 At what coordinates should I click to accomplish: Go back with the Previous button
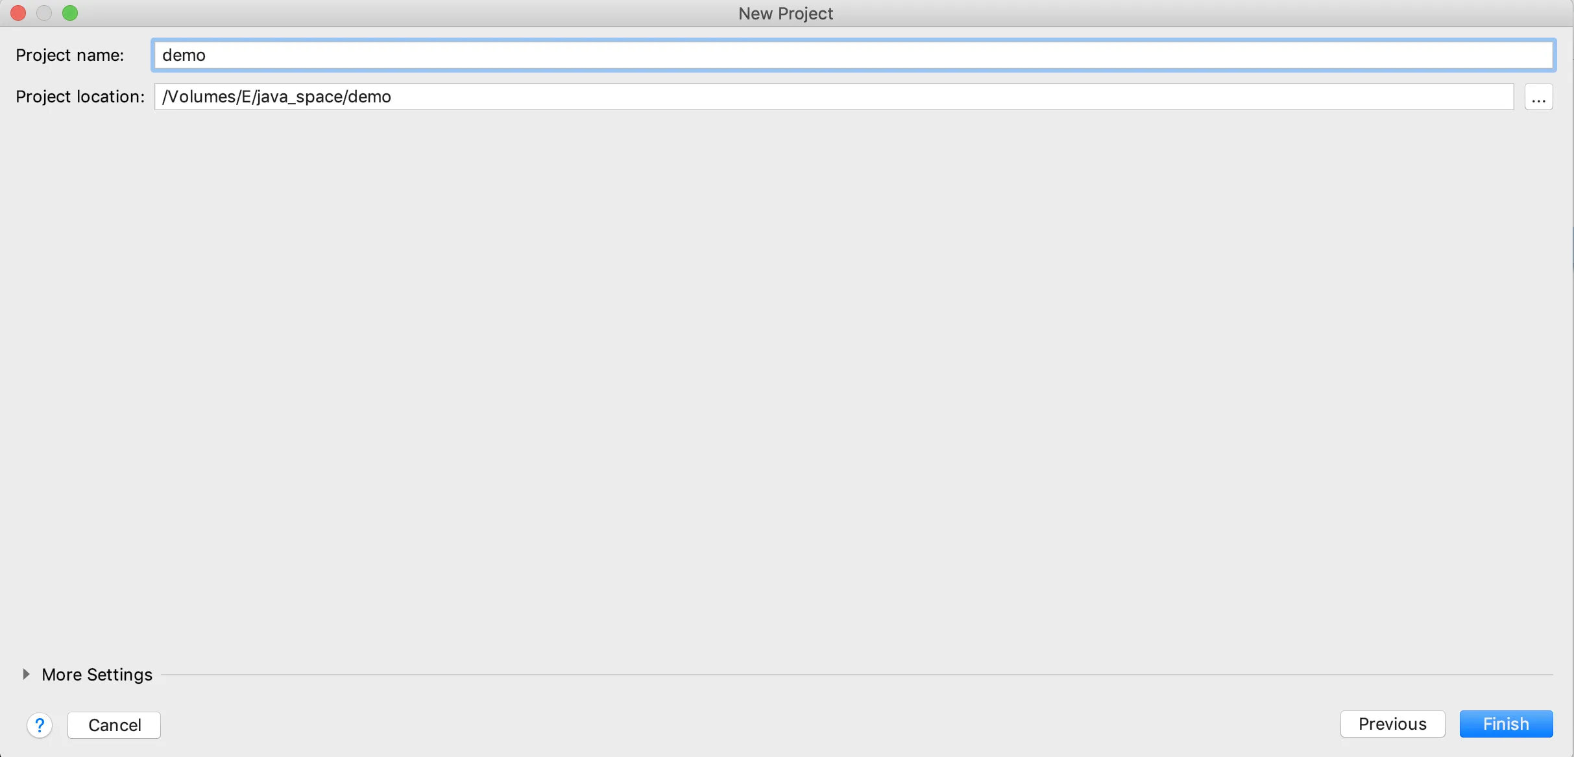pos(1392,723)
